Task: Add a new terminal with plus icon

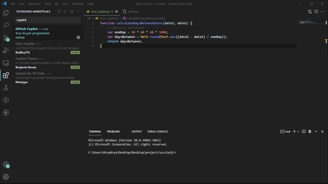Action: tap(294, 131)
